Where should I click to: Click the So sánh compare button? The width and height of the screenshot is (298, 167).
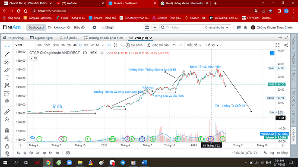tap(134, 45)
